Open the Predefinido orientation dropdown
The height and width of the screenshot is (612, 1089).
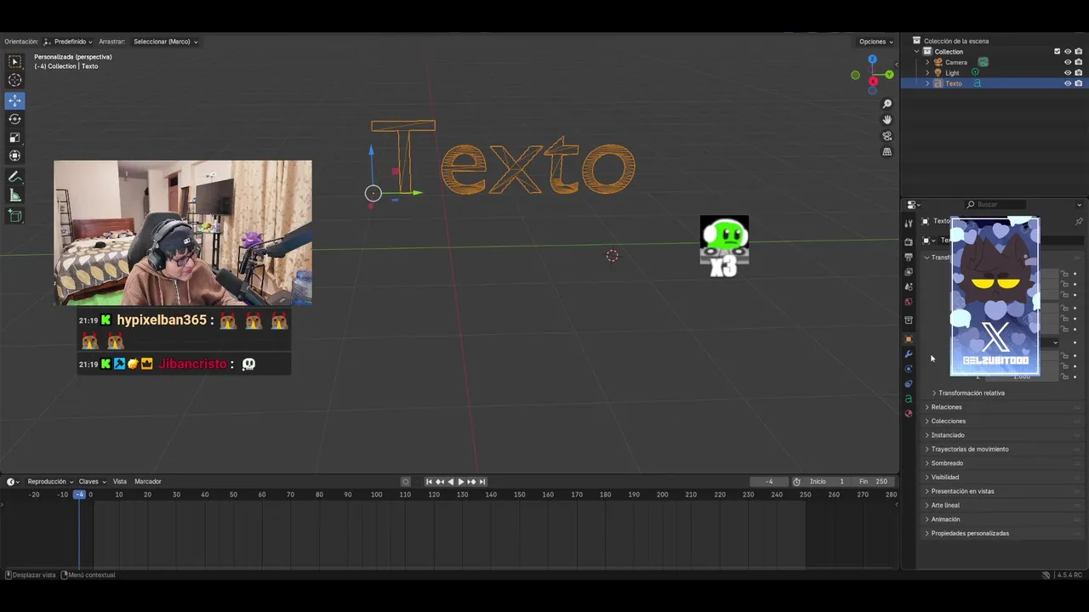coord(68,42)
